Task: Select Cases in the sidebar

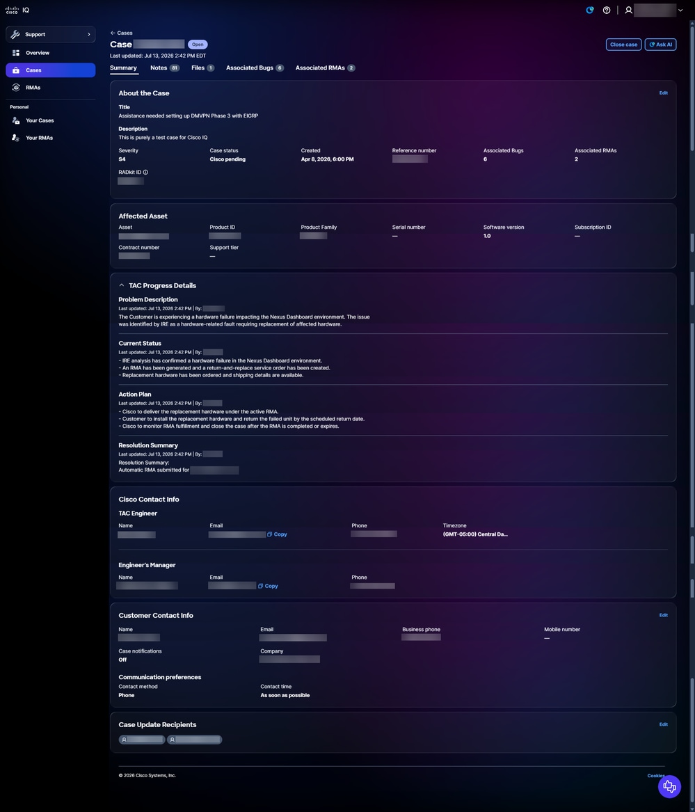Action: (50, 70)
